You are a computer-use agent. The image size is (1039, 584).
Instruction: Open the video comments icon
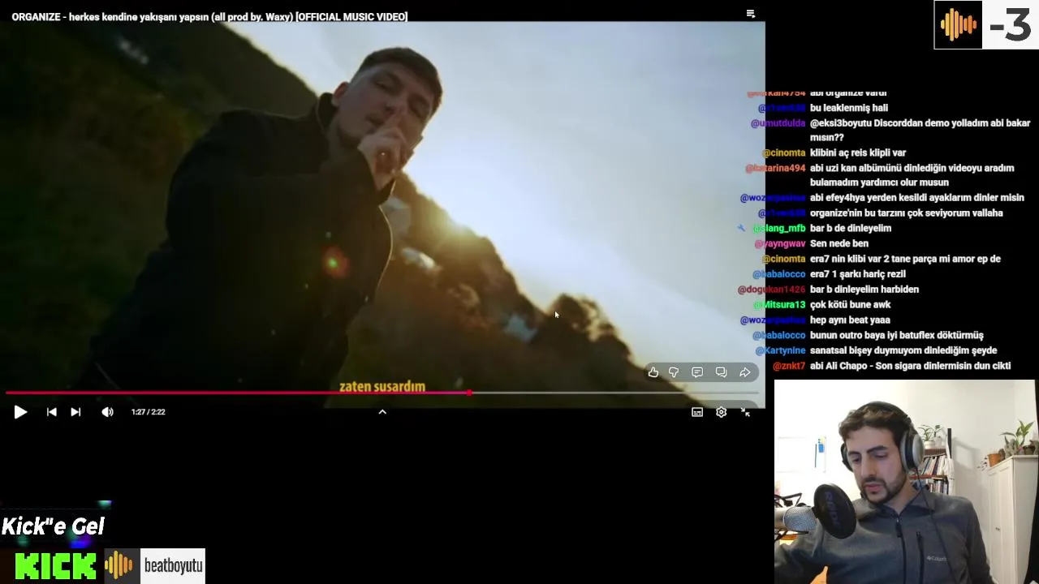coord(697,372)
